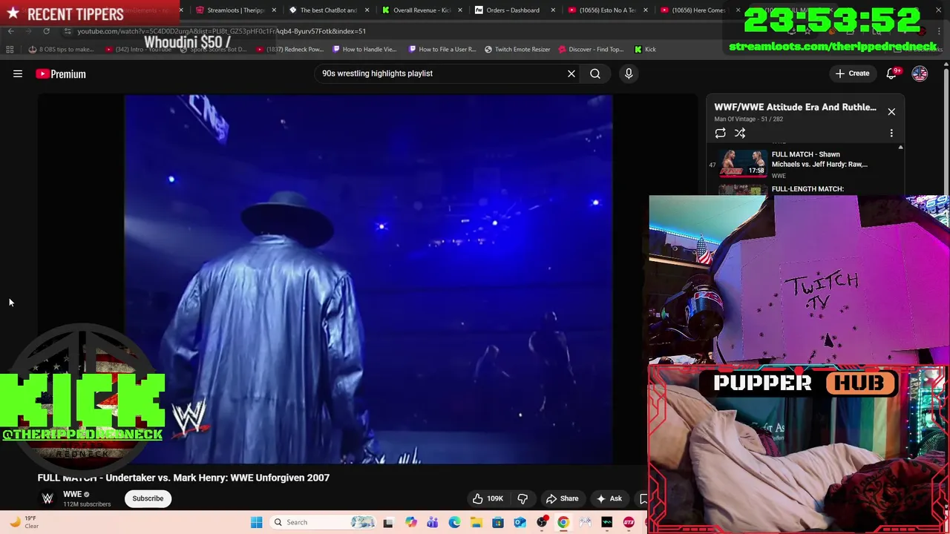Image resolution: width=950 pixels, height=534 pixels.
Task: Click the Create button
Action: pyautogui.click(x=852, y=73)
